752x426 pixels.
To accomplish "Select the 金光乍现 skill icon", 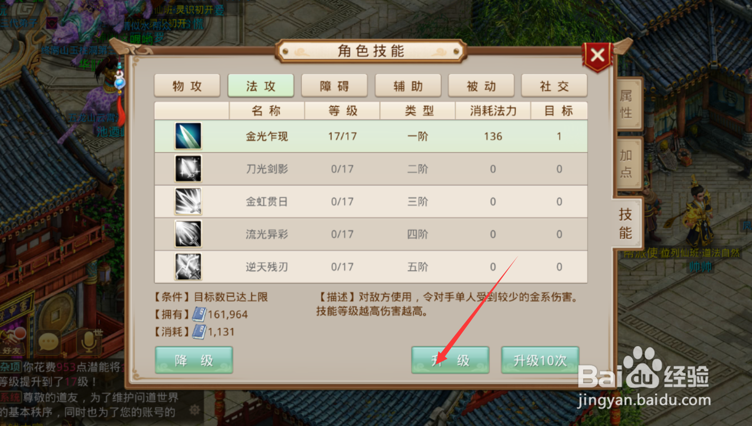I will point(188,136).
